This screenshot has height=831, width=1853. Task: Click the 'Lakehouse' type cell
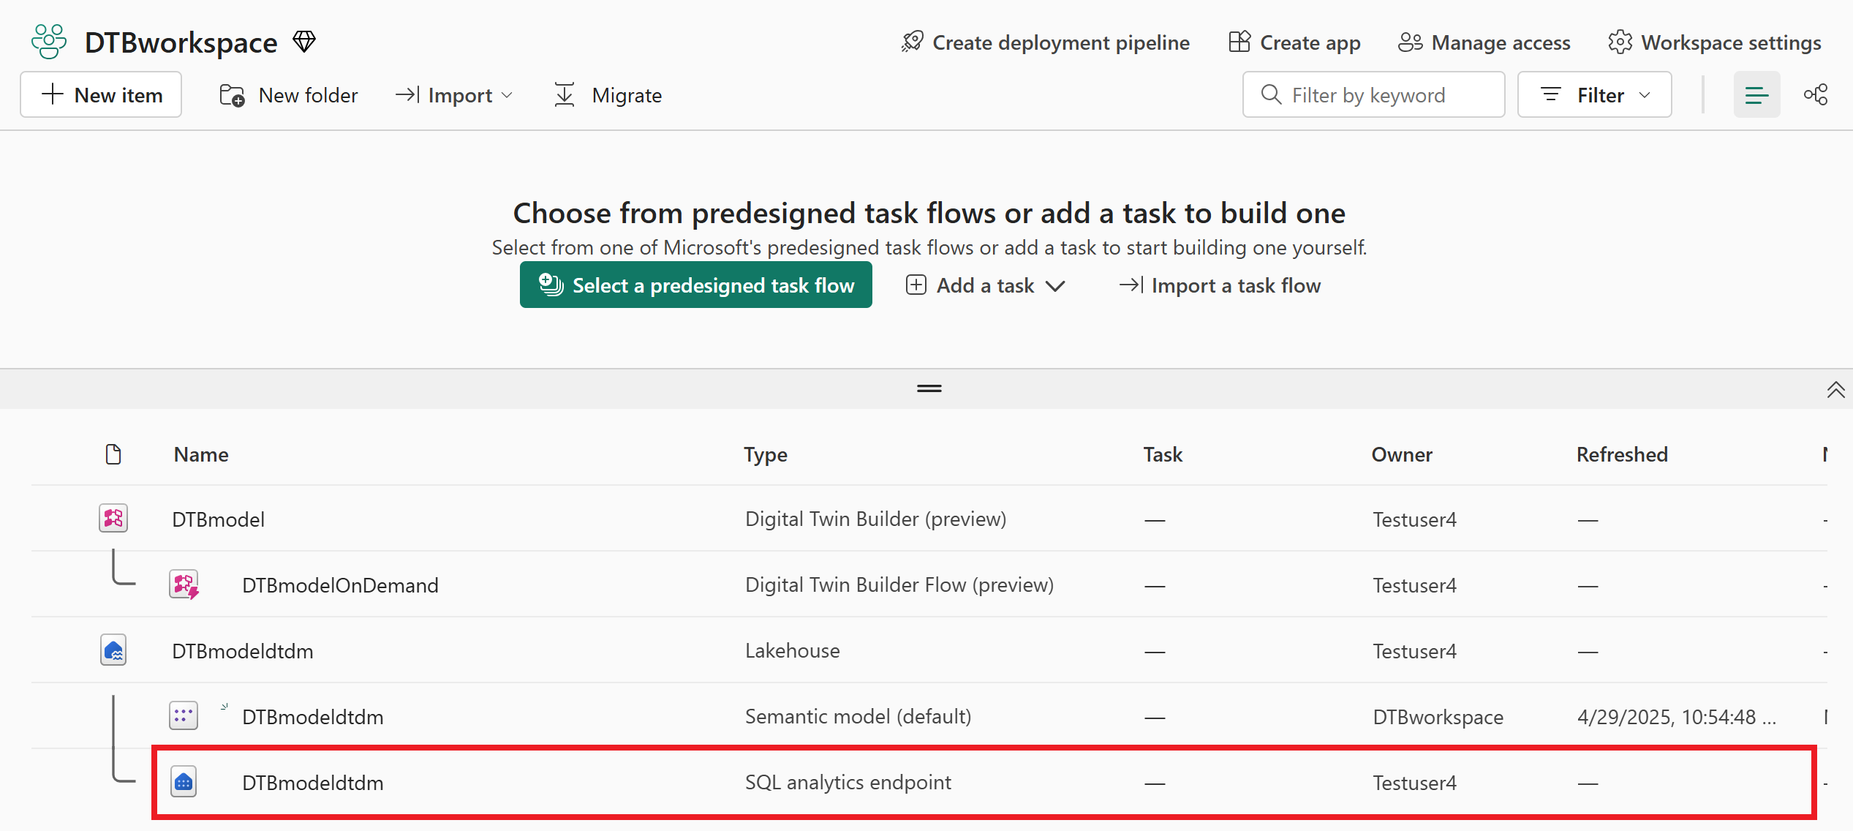coord(792,651)
